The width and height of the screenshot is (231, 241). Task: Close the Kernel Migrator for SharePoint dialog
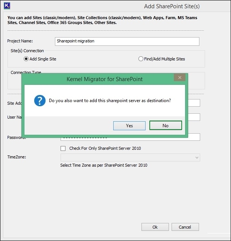click(180, 78)
